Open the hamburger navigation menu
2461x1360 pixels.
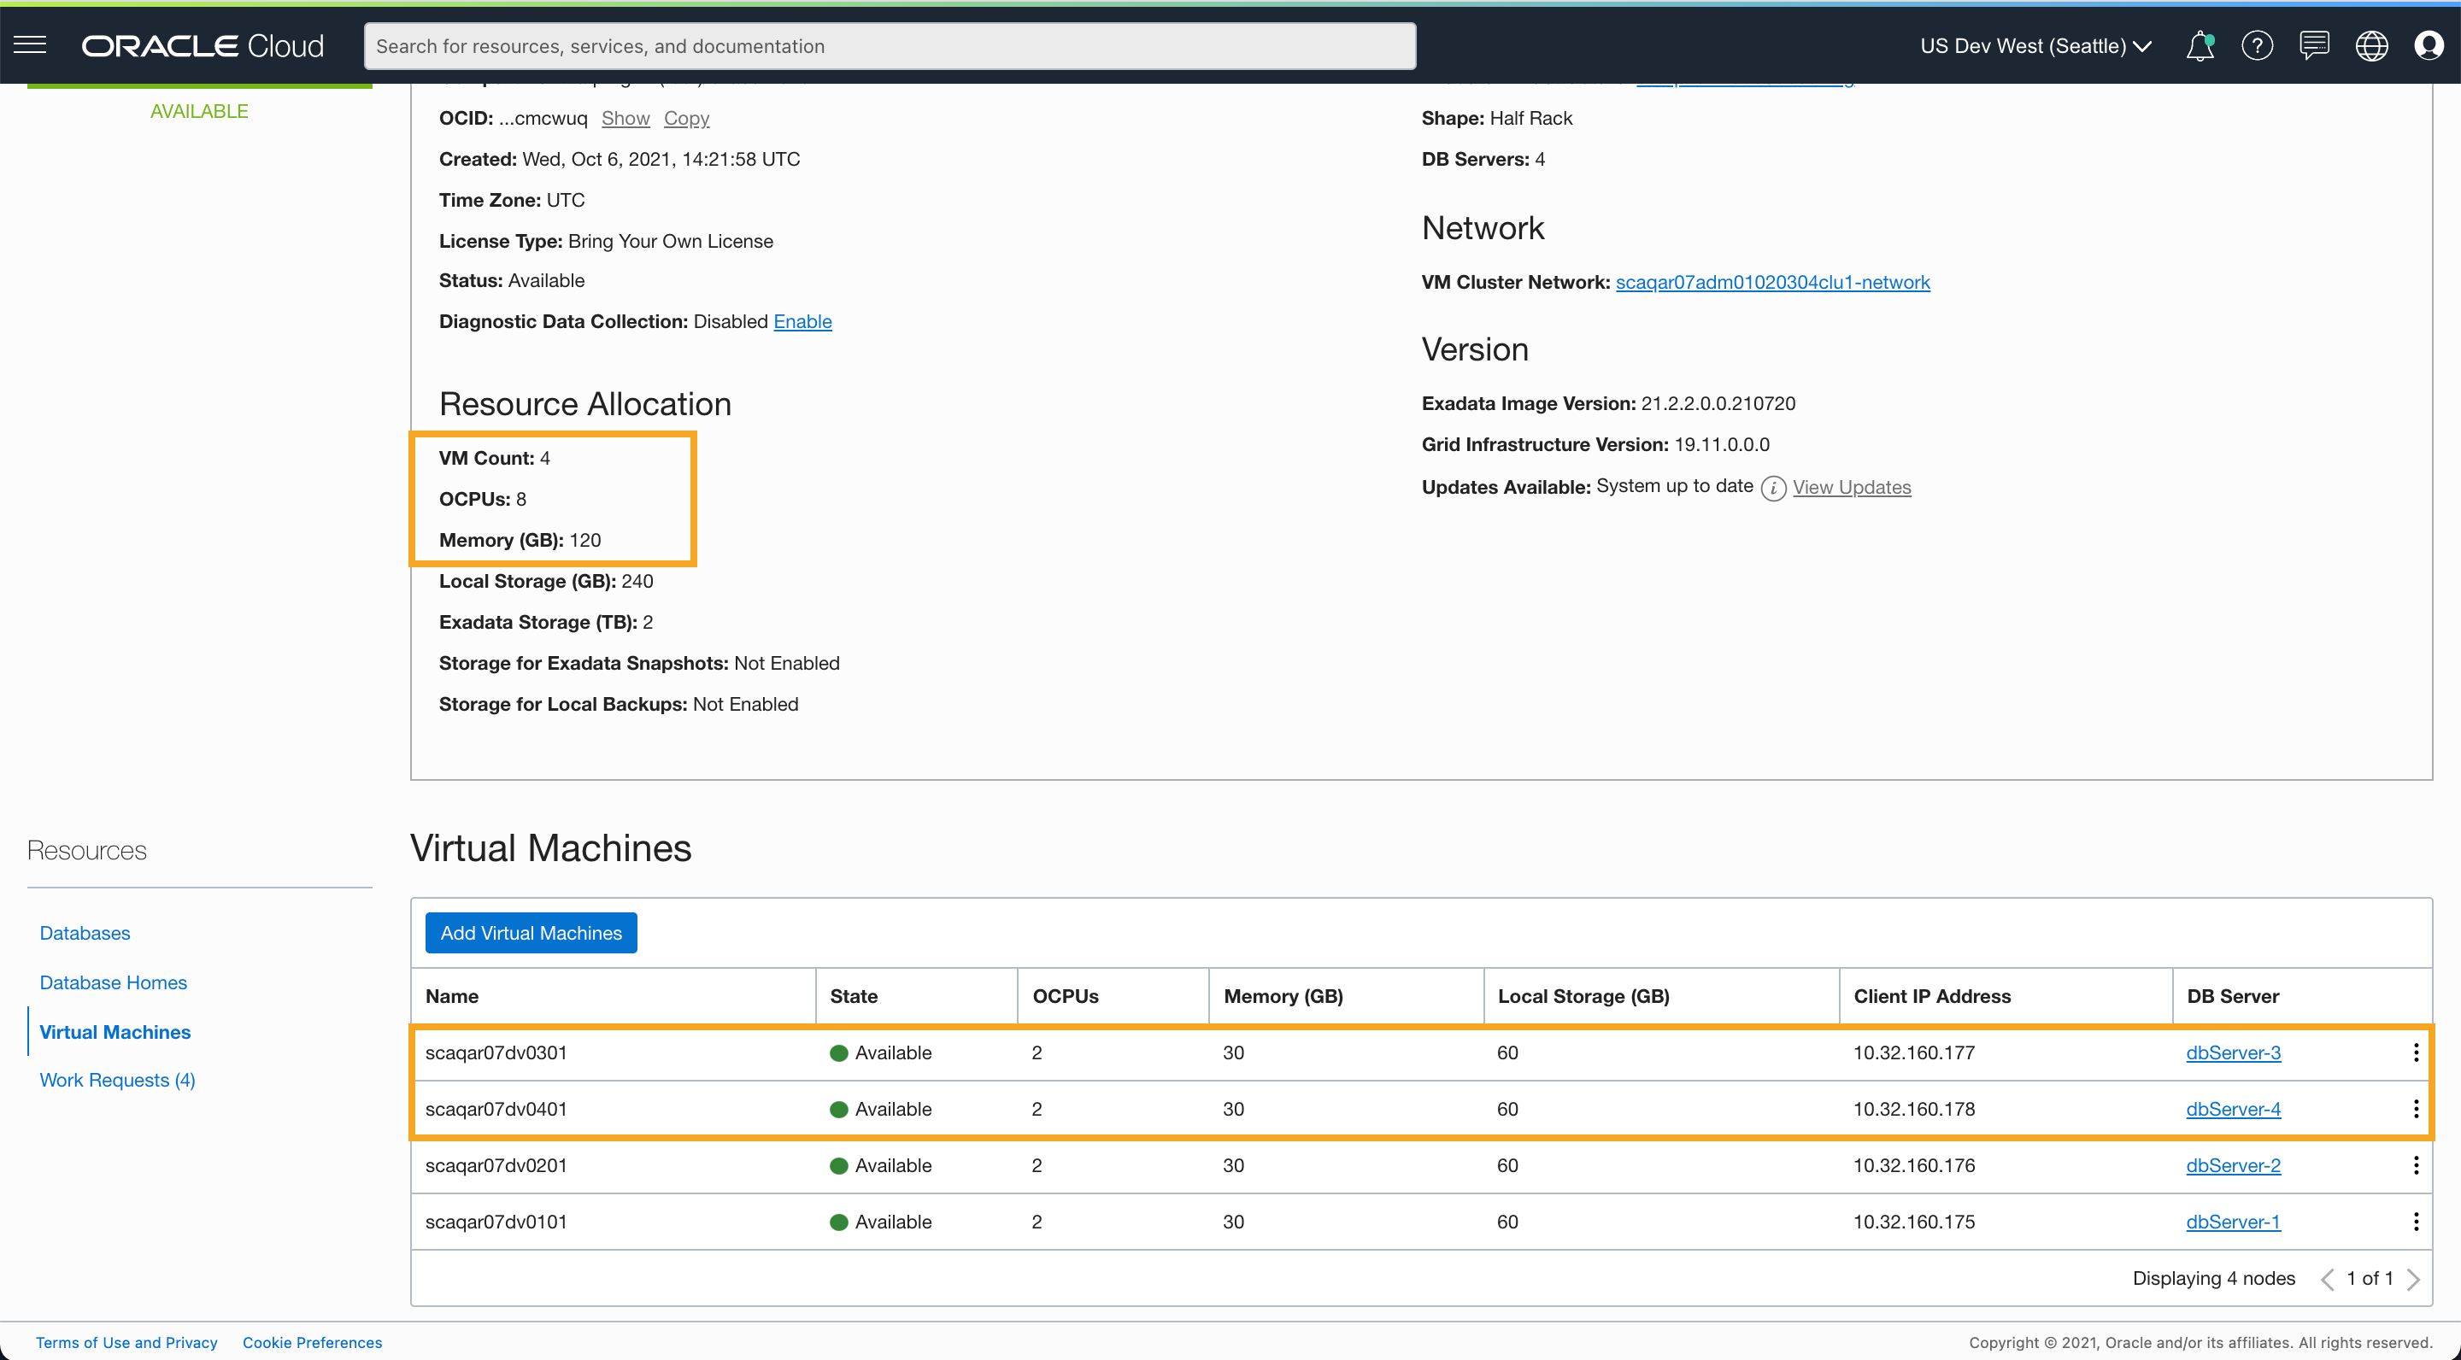coord(30,45)
